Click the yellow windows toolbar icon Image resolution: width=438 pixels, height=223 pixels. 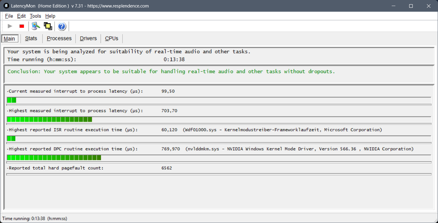point(48,26)
